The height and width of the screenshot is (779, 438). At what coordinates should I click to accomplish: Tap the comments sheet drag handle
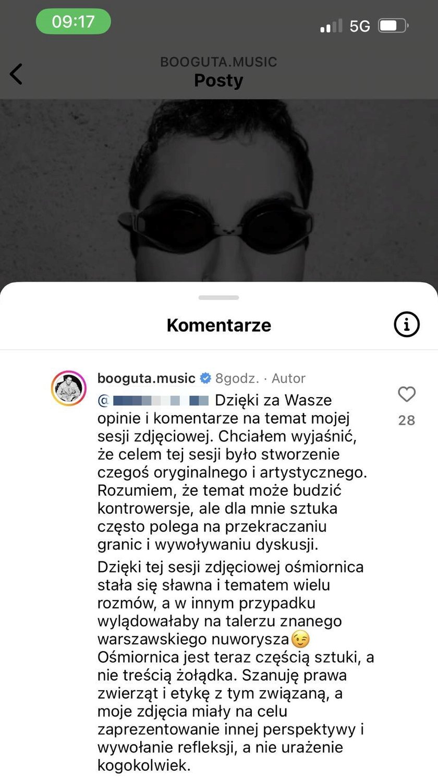point(219,297)
